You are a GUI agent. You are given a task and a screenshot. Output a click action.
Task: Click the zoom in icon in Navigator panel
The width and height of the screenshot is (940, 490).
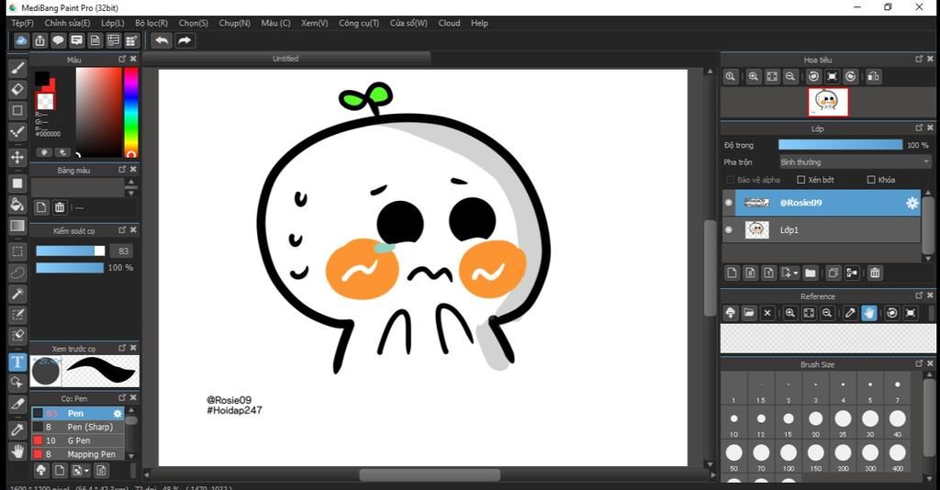754,77
